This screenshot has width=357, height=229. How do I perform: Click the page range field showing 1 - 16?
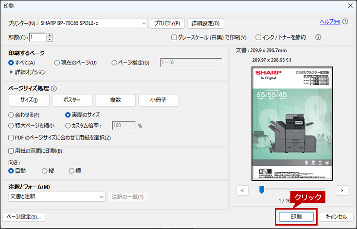[x=191, y=63]
